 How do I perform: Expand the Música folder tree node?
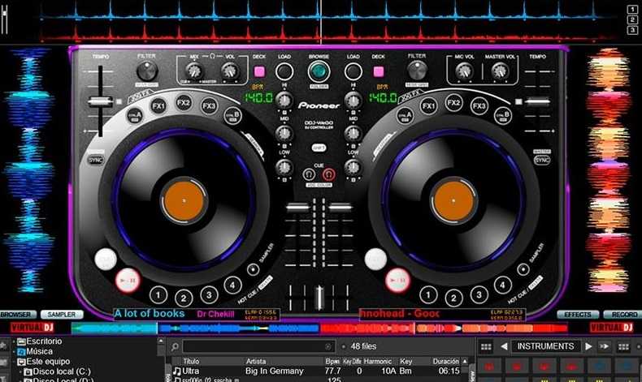point(14,351)
